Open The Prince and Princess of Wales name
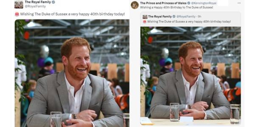The height and width of the screenshot is (127, 255). click(x=163, y=3)
